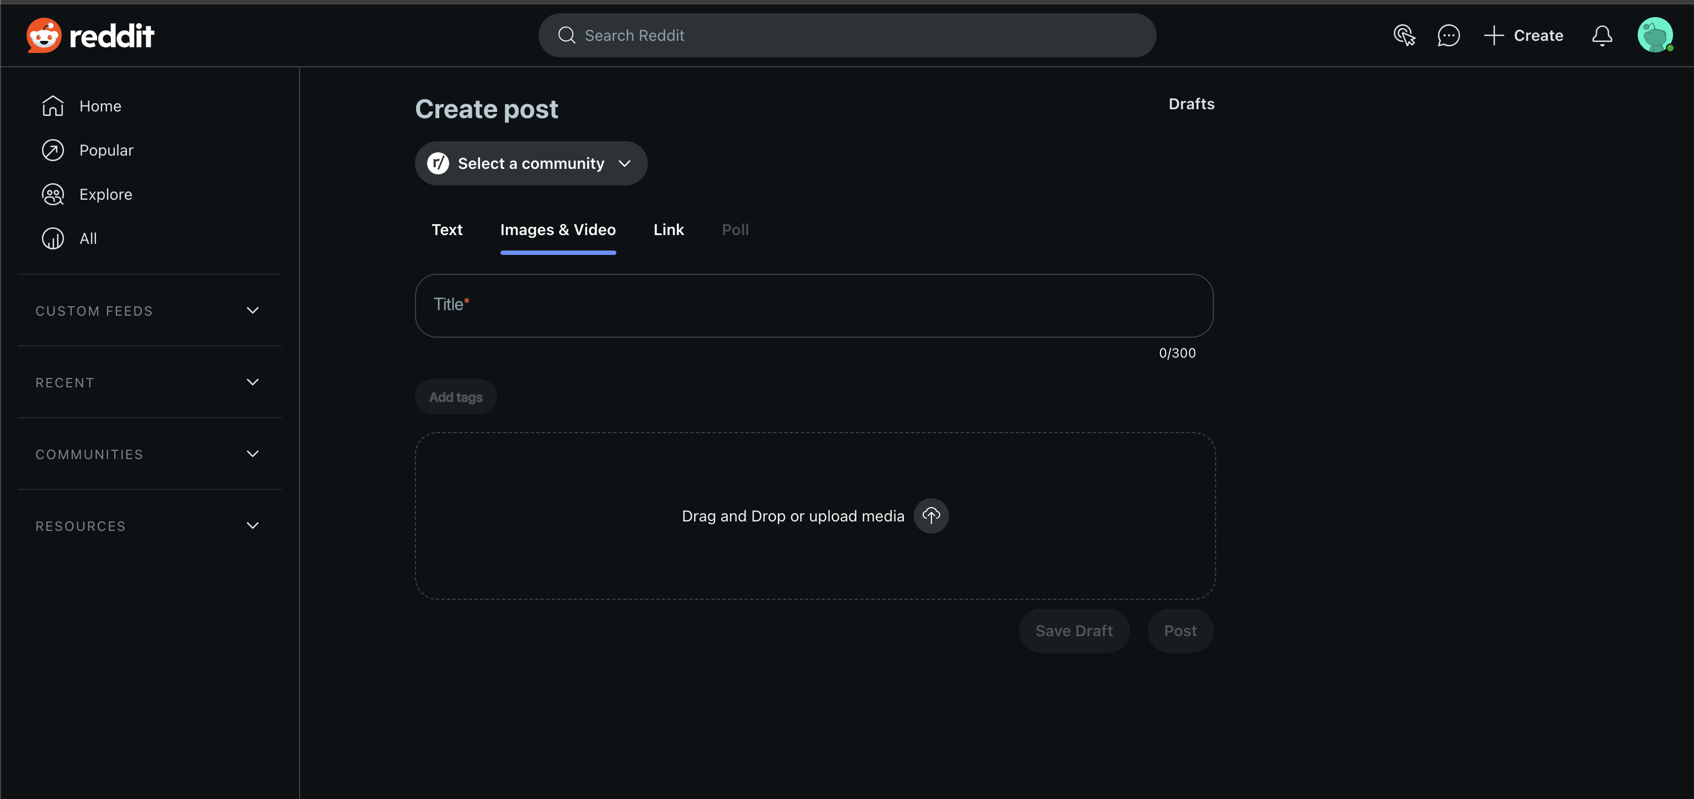
Task: Switch to the Link tab
Action: pyautogui.click(x=668, y=230)
